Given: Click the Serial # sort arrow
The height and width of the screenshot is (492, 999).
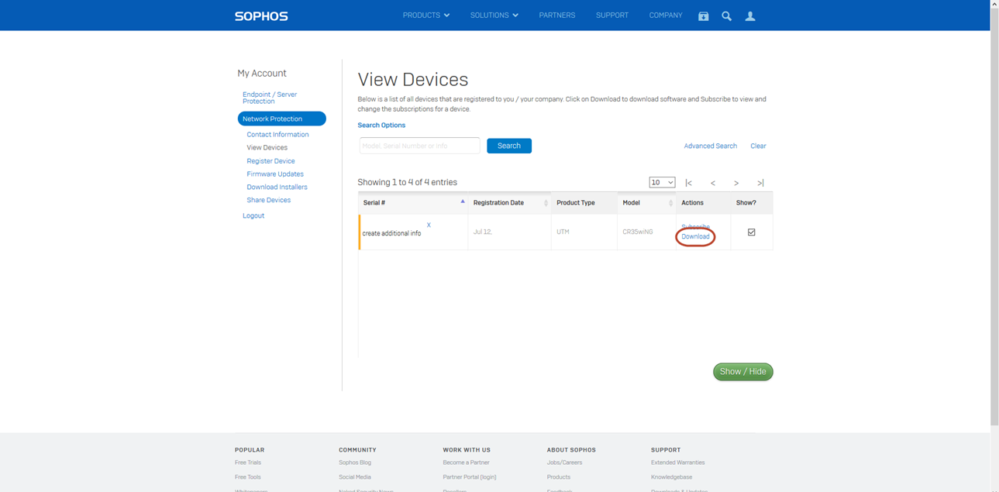Looking at the screenshot, I should (x=463, y=201).
